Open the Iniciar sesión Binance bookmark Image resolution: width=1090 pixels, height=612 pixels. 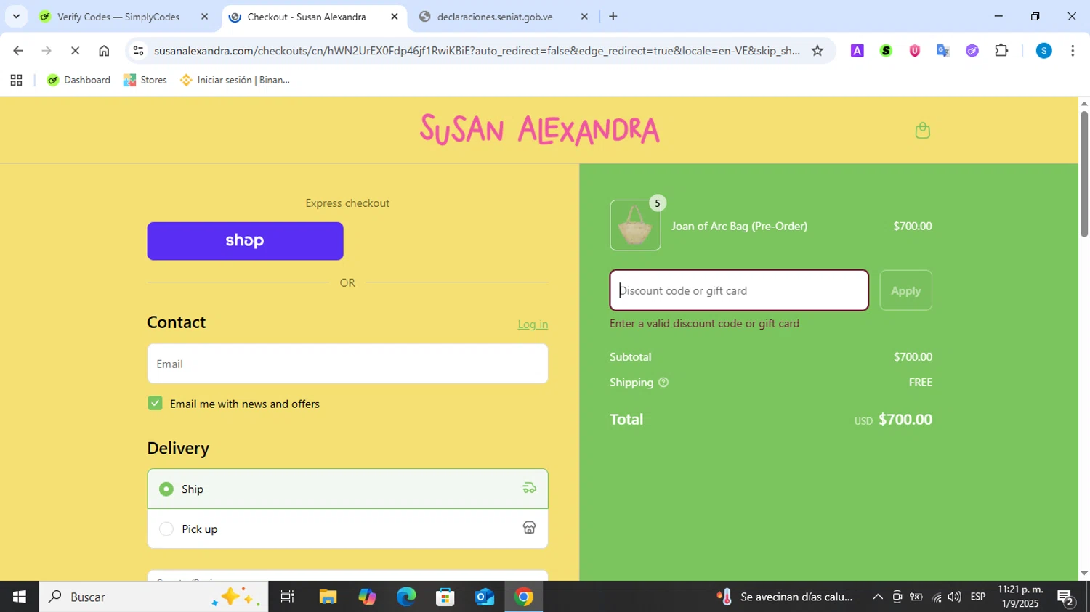click(235, 80)
